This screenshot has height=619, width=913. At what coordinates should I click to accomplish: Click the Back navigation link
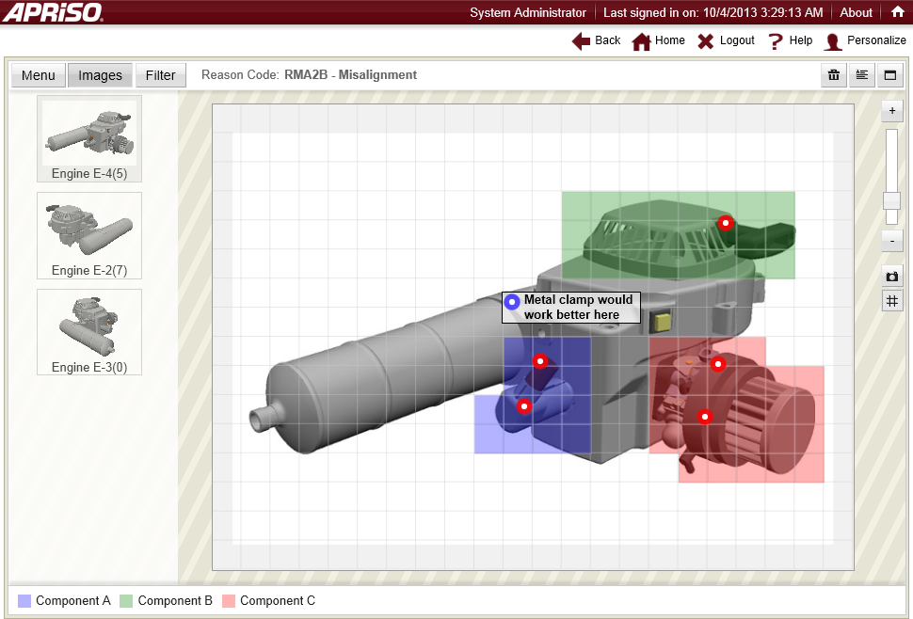coord(596,40)
